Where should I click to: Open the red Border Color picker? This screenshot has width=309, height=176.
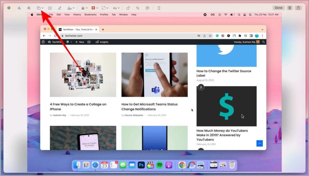point(95,8)
